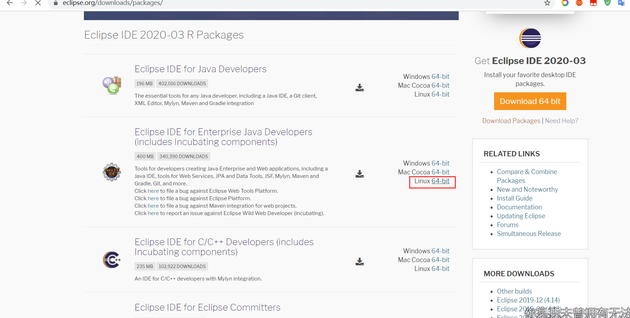Open the Other builds link

point(514,291)
